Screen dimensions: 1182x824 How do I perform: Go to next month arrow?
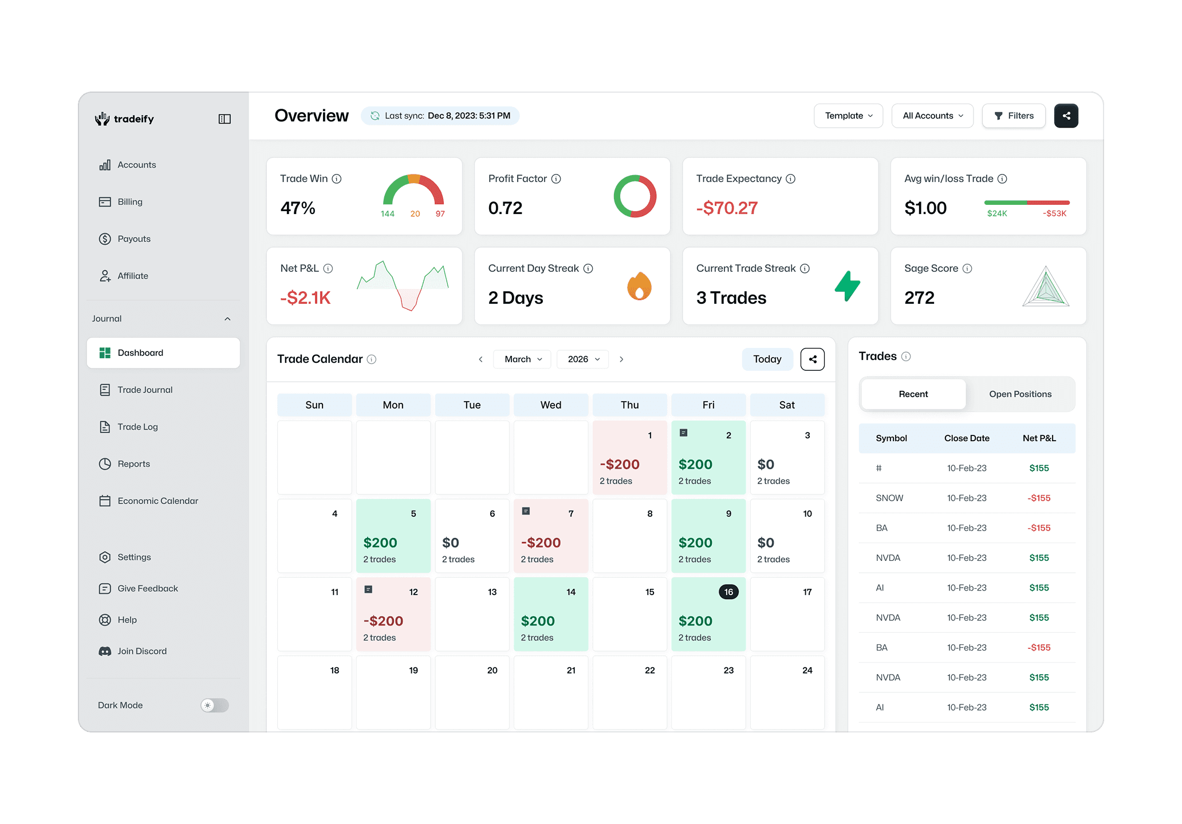pyautogui.click(x=621, y=359)
